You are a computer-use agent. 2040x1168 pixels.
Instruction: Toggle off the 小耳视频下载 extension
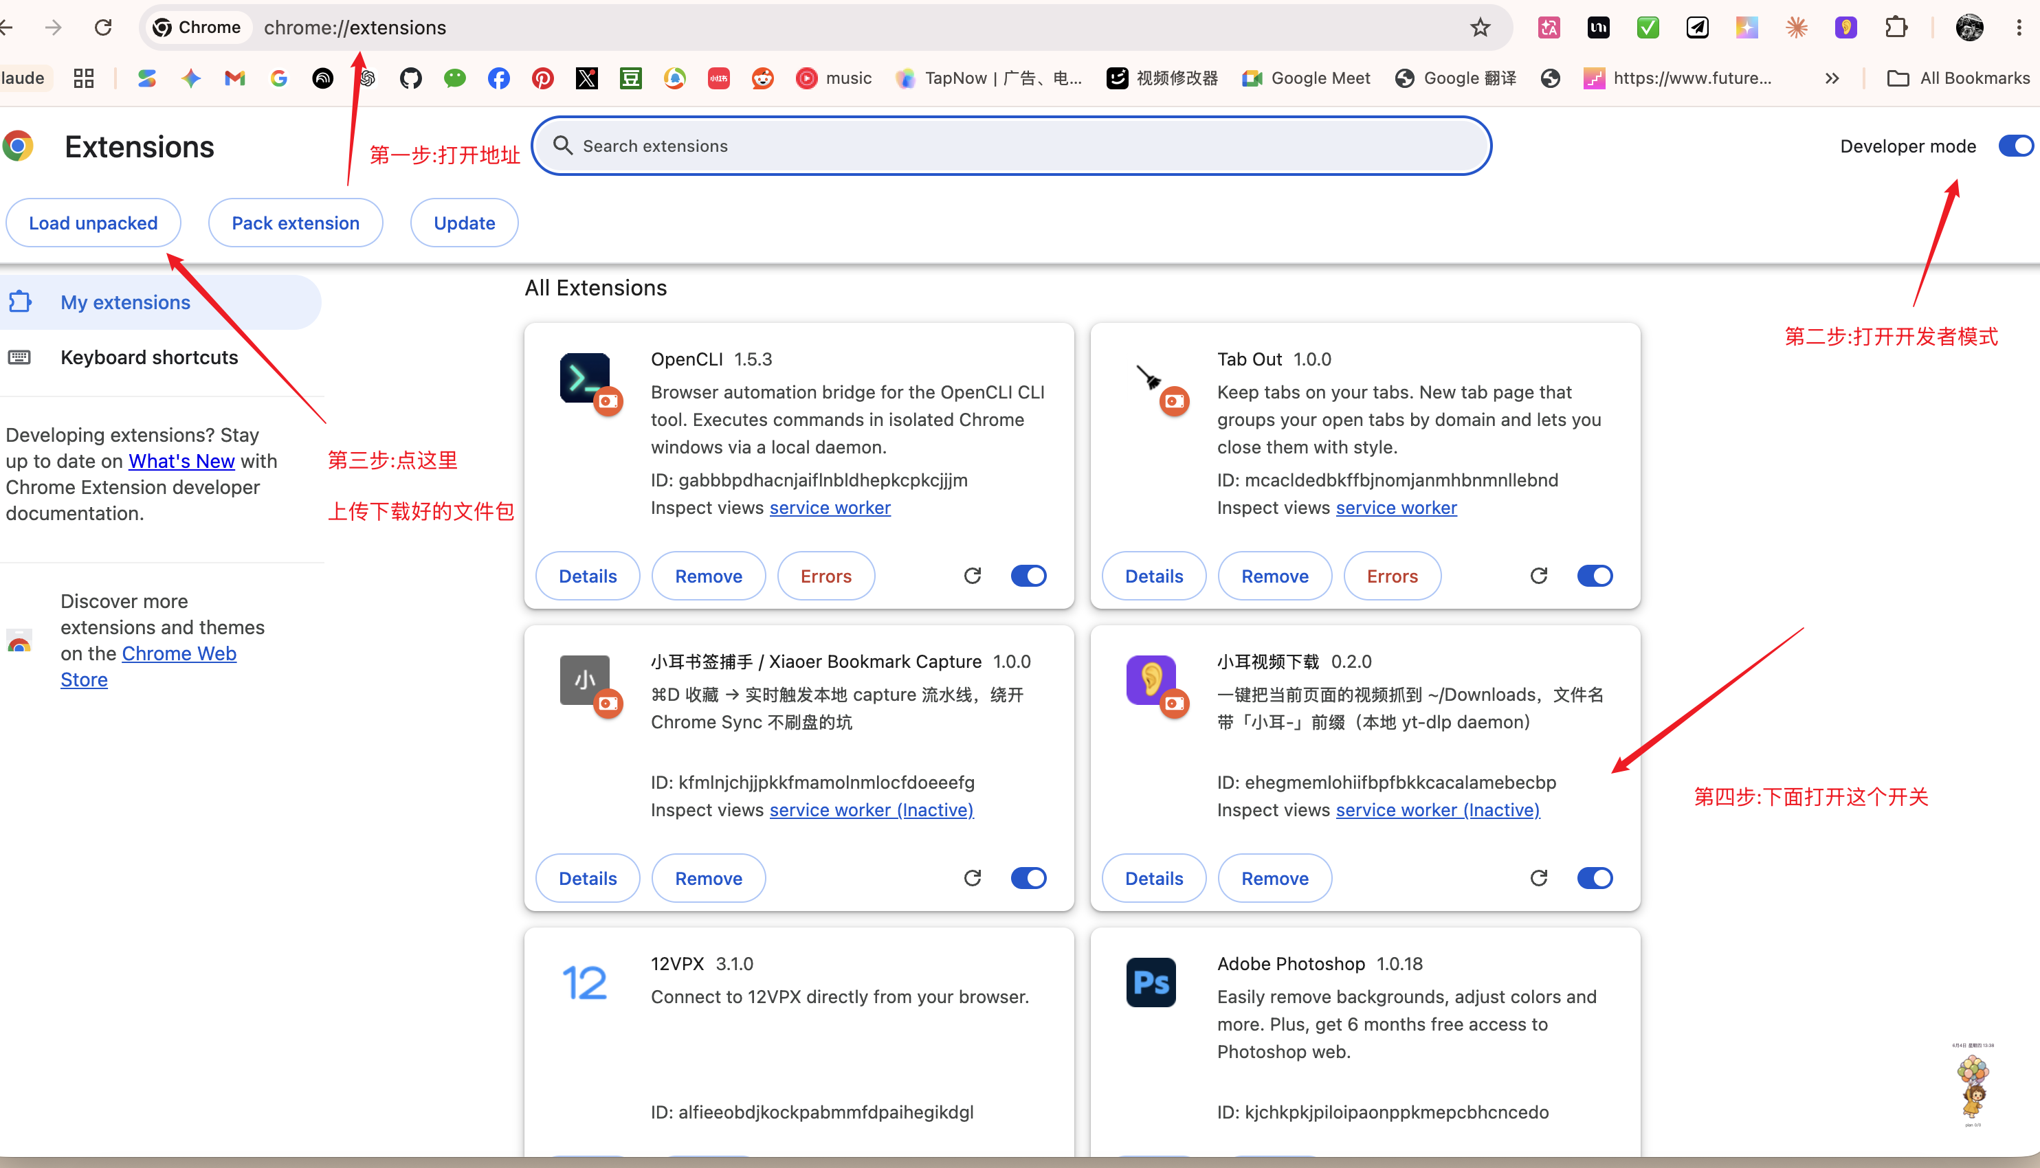[1595, 879]
